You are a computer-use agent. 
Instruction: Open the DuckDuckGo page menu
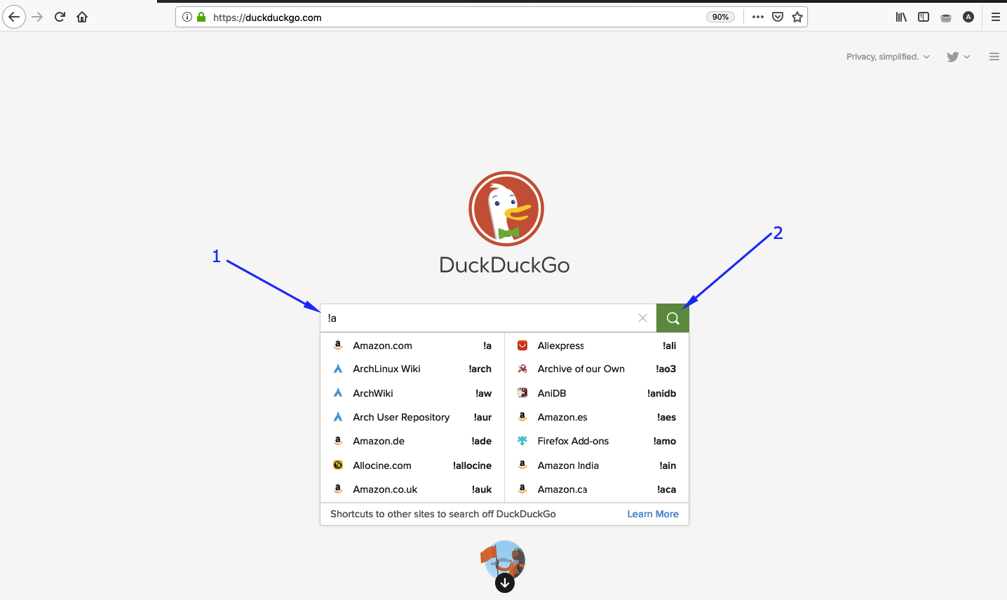pyautogui.click(x=994, y=56)
